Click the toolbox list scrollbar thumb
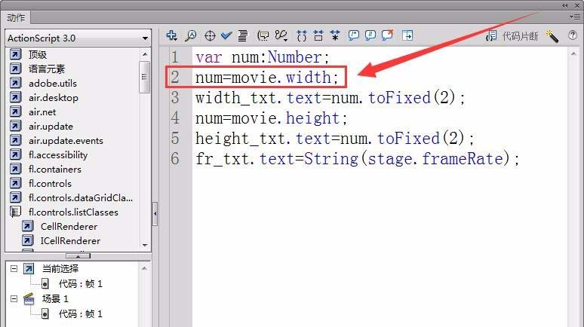The width and height of the screenshot is (584, 327). 145,77
